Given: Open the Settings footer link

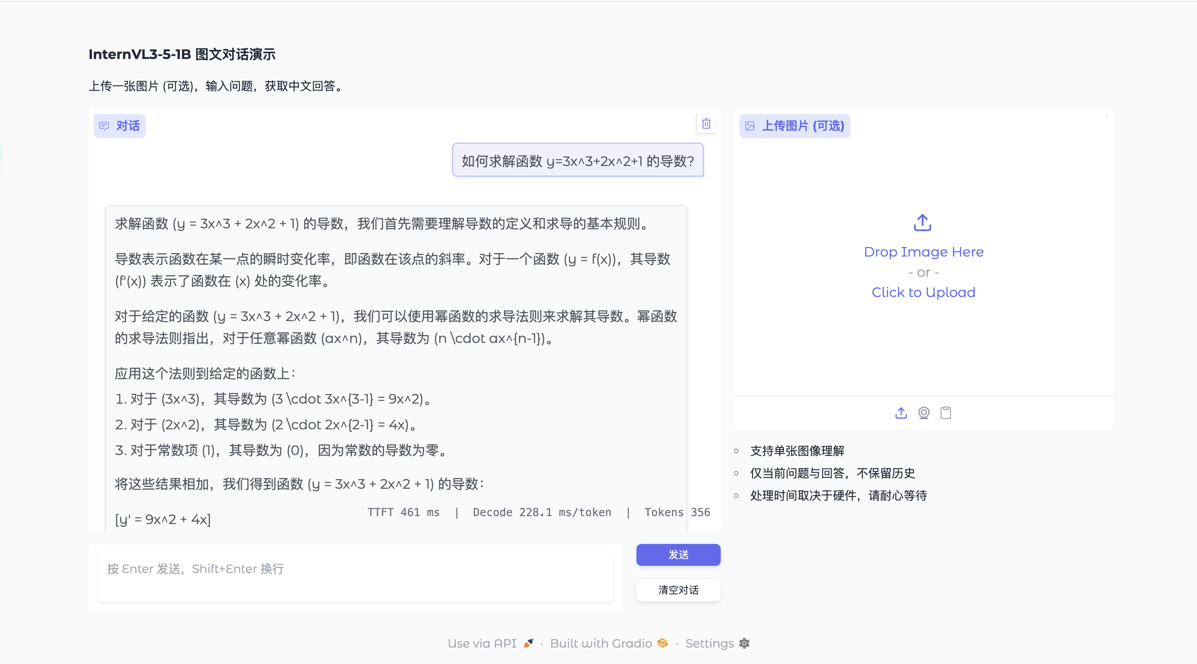Looking at the screenshot, I should coord(717,643).
